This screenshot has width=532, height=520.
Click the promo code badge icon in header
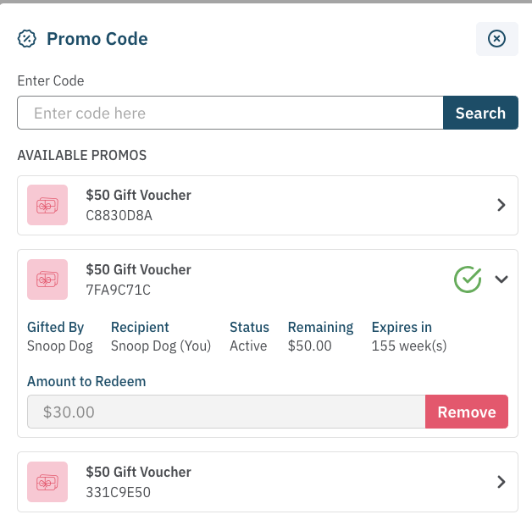point(28,39)
